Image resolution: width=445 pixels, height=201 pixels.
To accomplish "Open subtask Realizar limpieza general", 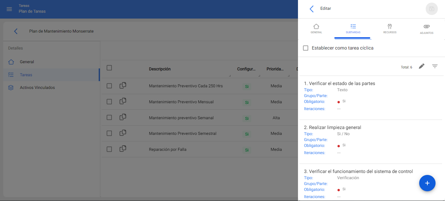I will [x=335, y=127].
